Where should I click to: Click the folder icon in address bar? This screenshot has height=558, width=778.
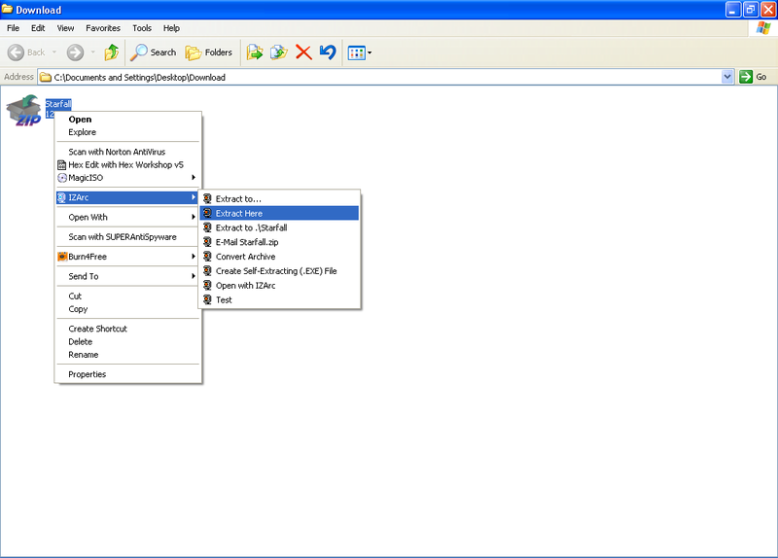[x=46, y=77]
